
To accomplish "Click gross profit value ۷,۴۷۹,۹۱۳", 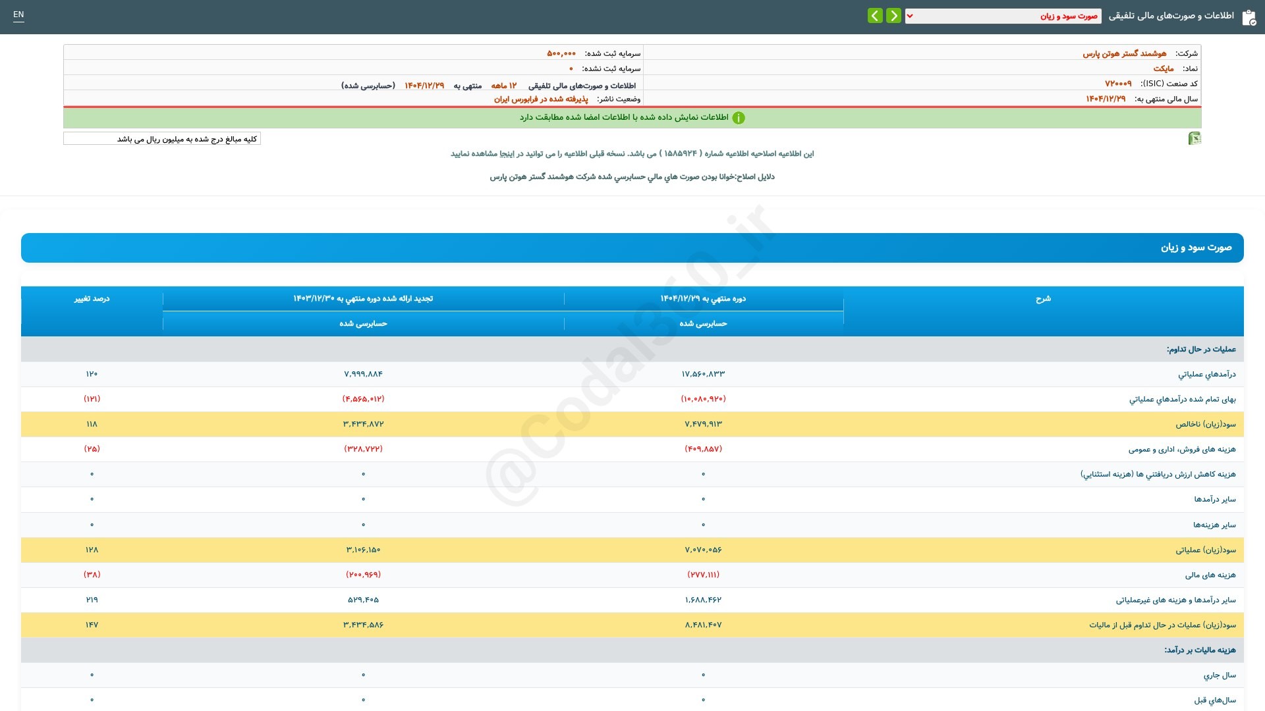I will [703, 424].
